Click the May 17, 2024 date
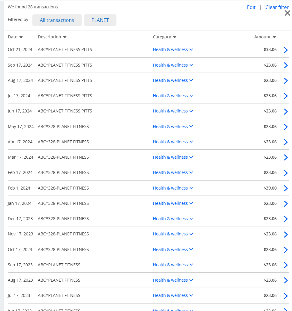The image size is (292, 311). [x=21, y=127]
